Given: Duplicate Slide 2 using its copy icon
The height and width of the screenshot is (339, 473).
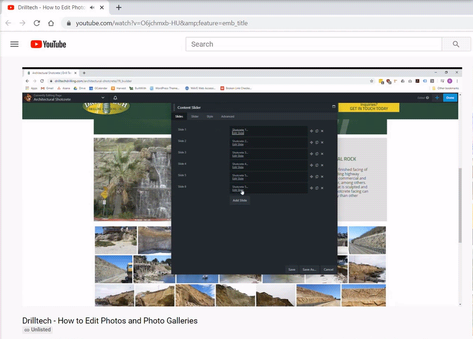Looking at the screenshot, I should (x=317, y=141).
